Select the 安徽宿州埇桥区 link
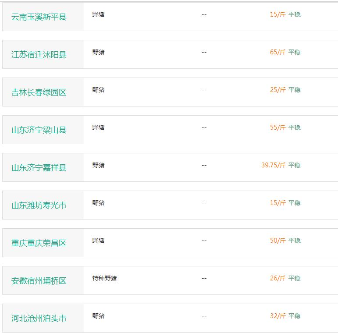Image resolution: width=338 pixels, height=333 pixels. pyautogui.click(x=39, y=281)
